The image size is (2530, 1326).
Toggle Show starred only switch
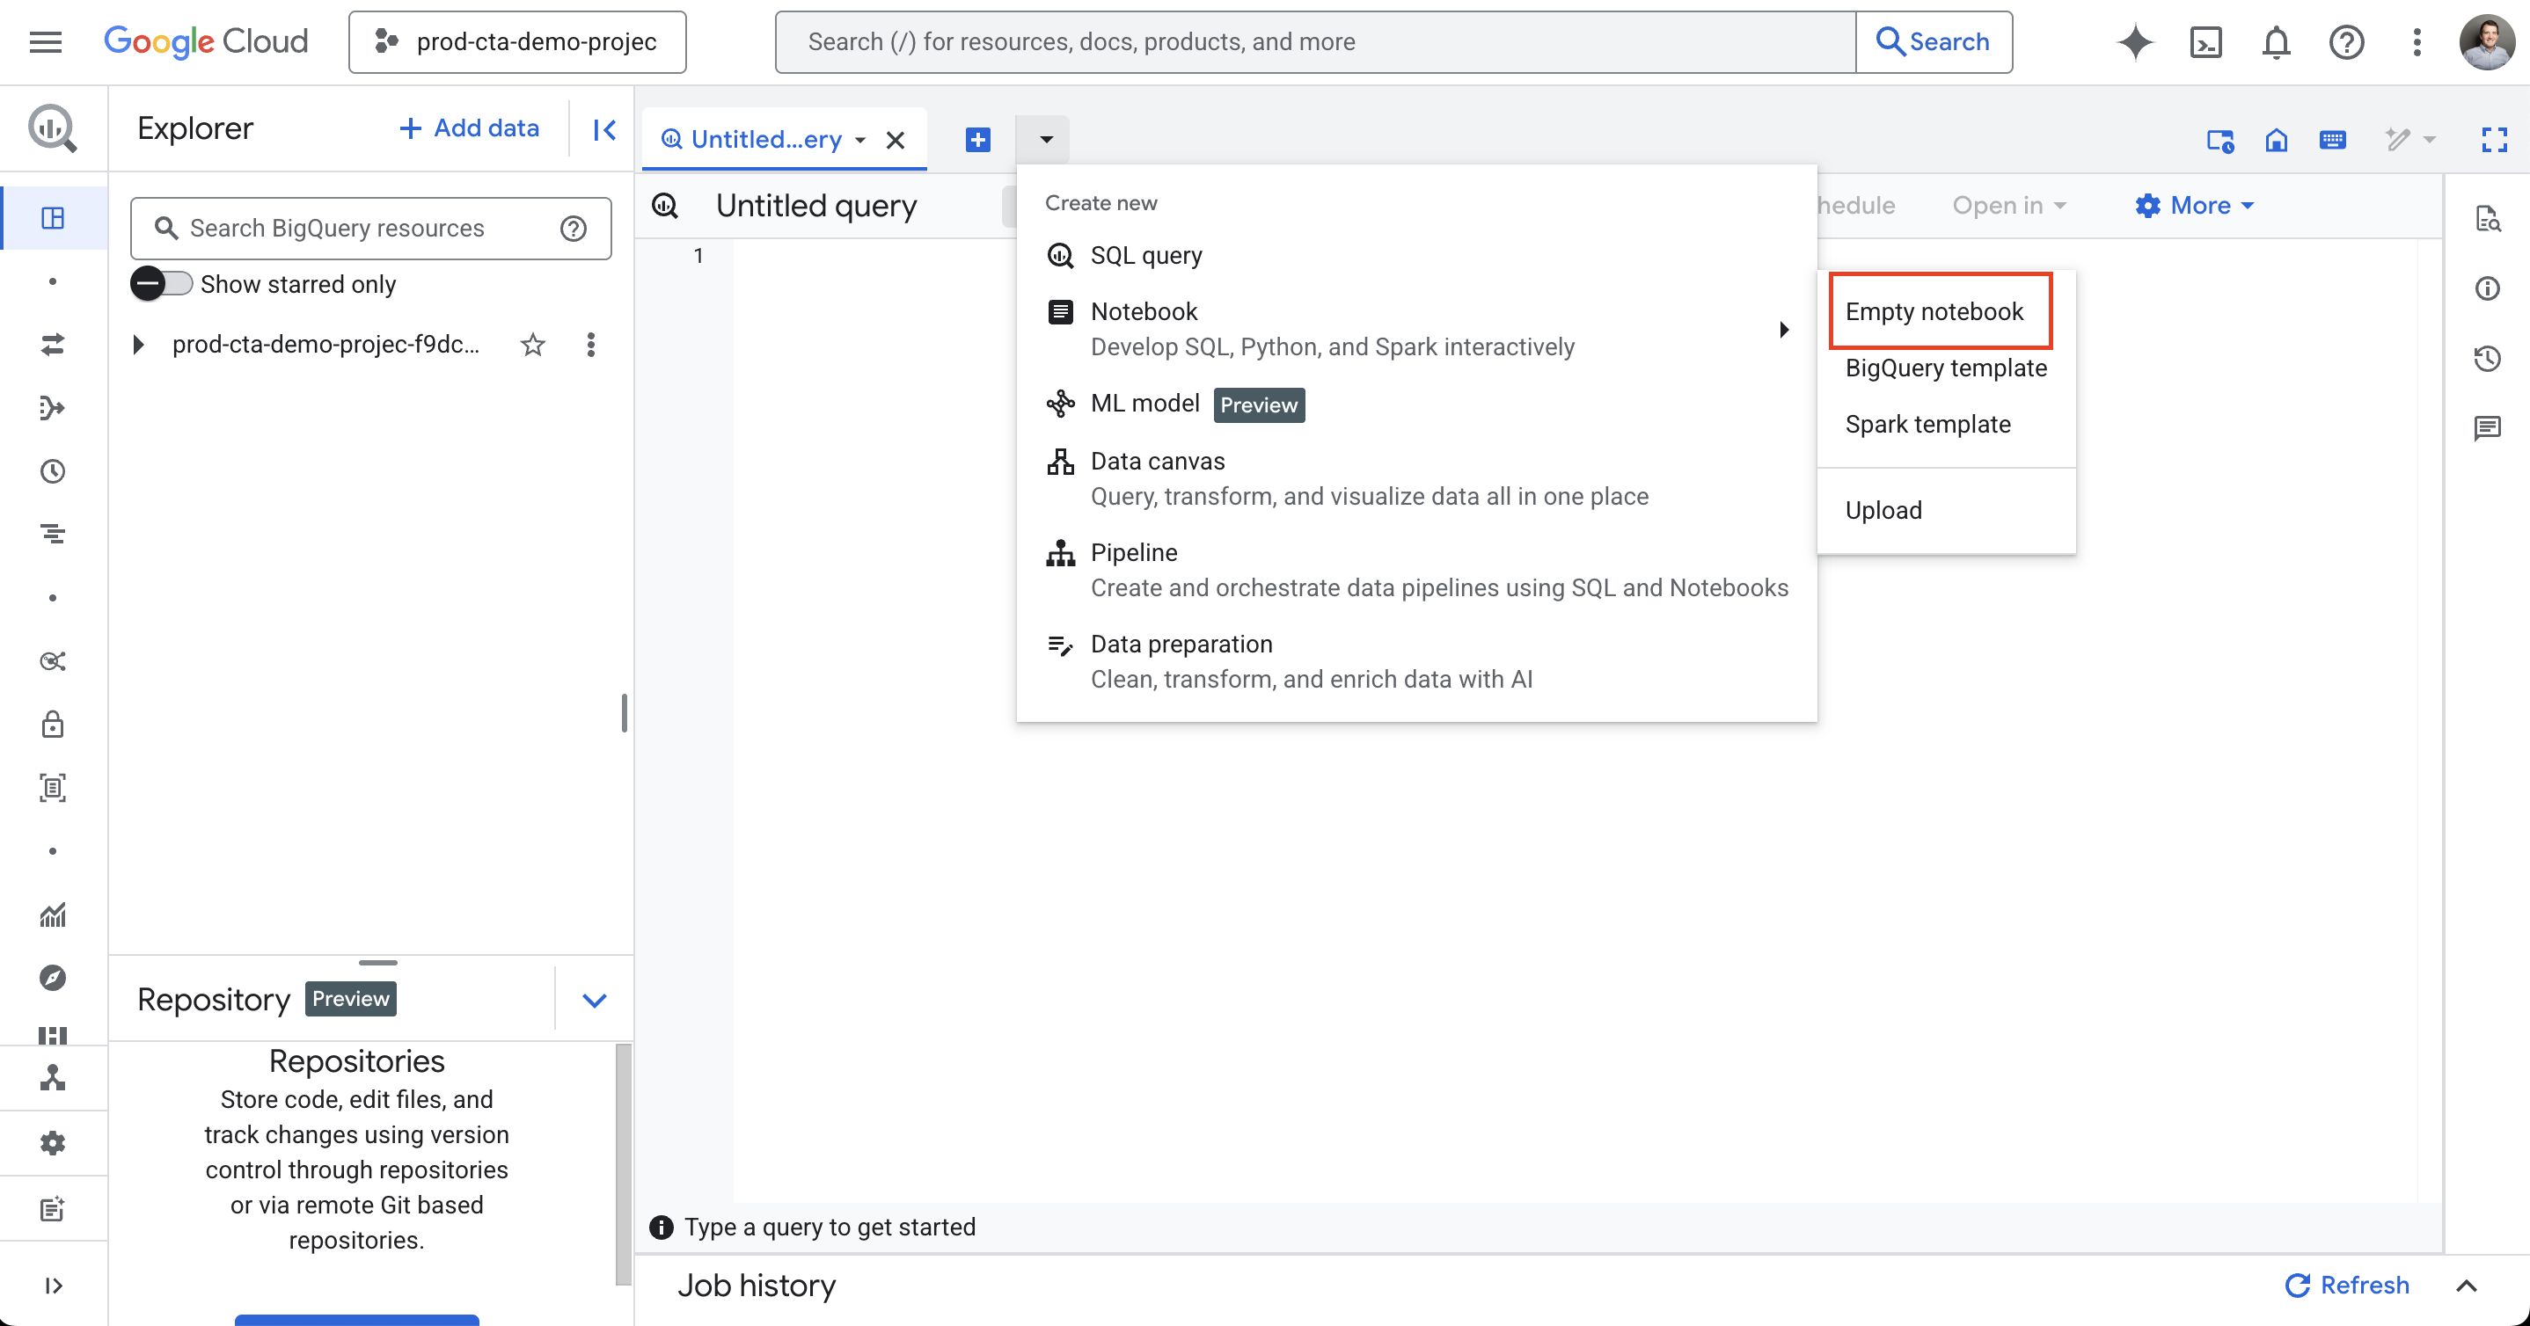[x=162, y=284]
